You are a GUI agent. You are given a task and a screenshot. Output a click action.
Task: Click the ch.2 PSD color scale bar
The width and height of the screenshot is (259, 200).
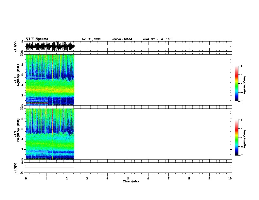(x=237, y=138)
